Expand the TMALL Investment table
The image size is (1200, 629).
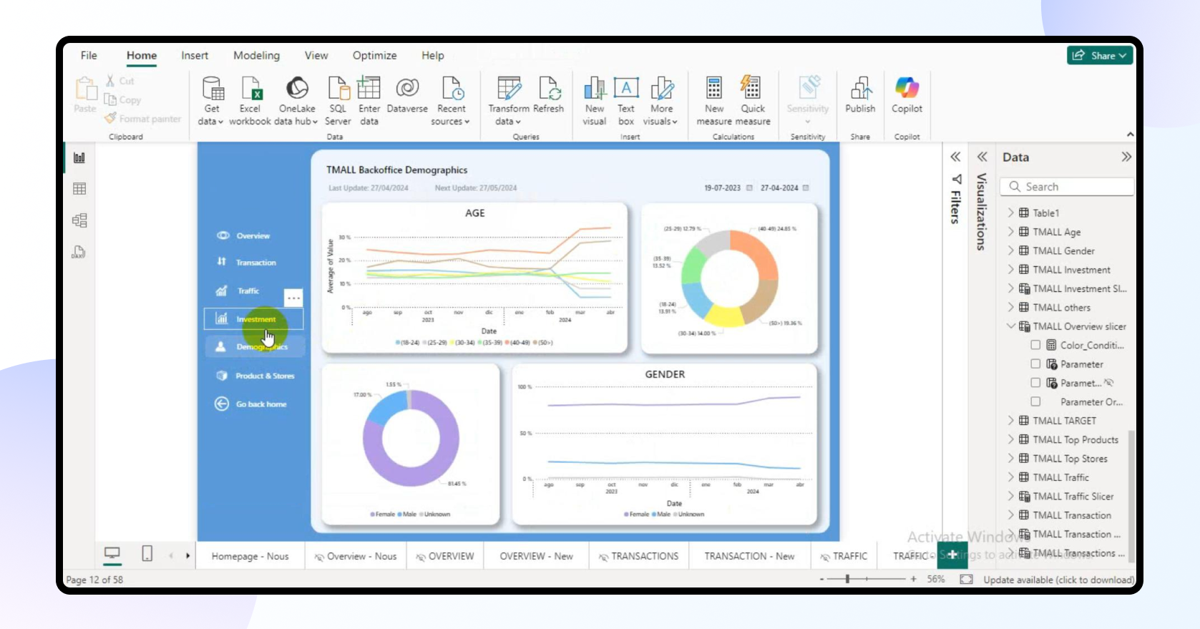pos(1010,270)
